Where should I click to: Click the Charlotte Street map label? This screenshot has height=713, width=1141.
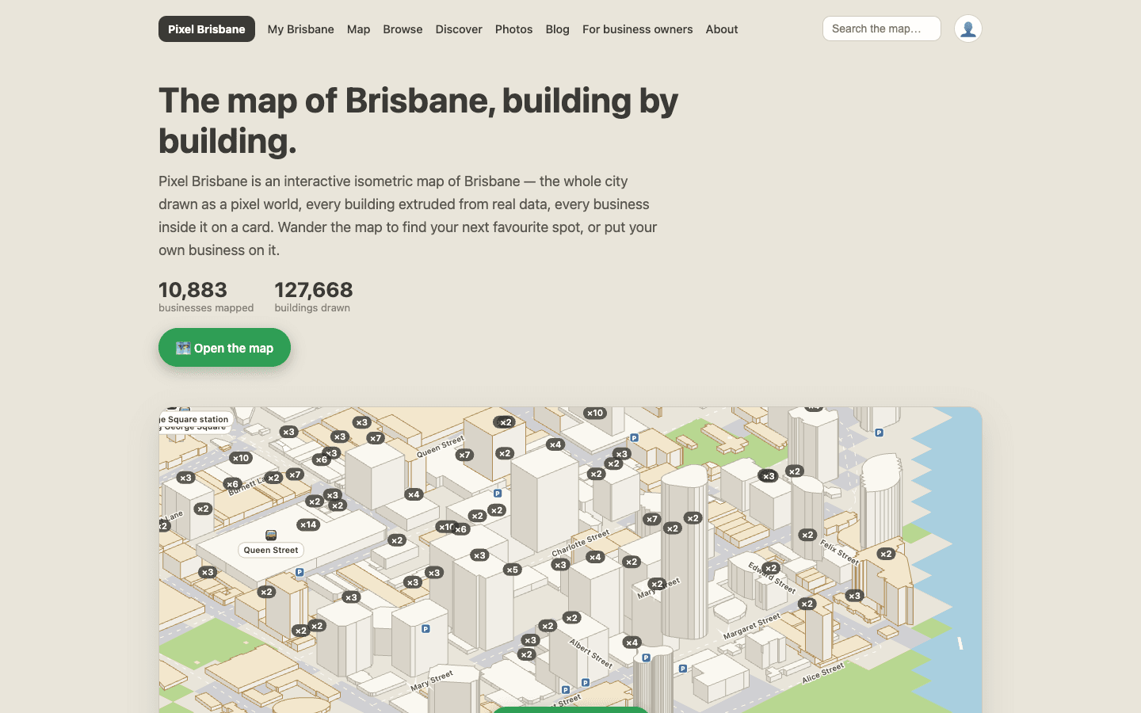pos(581,543)
